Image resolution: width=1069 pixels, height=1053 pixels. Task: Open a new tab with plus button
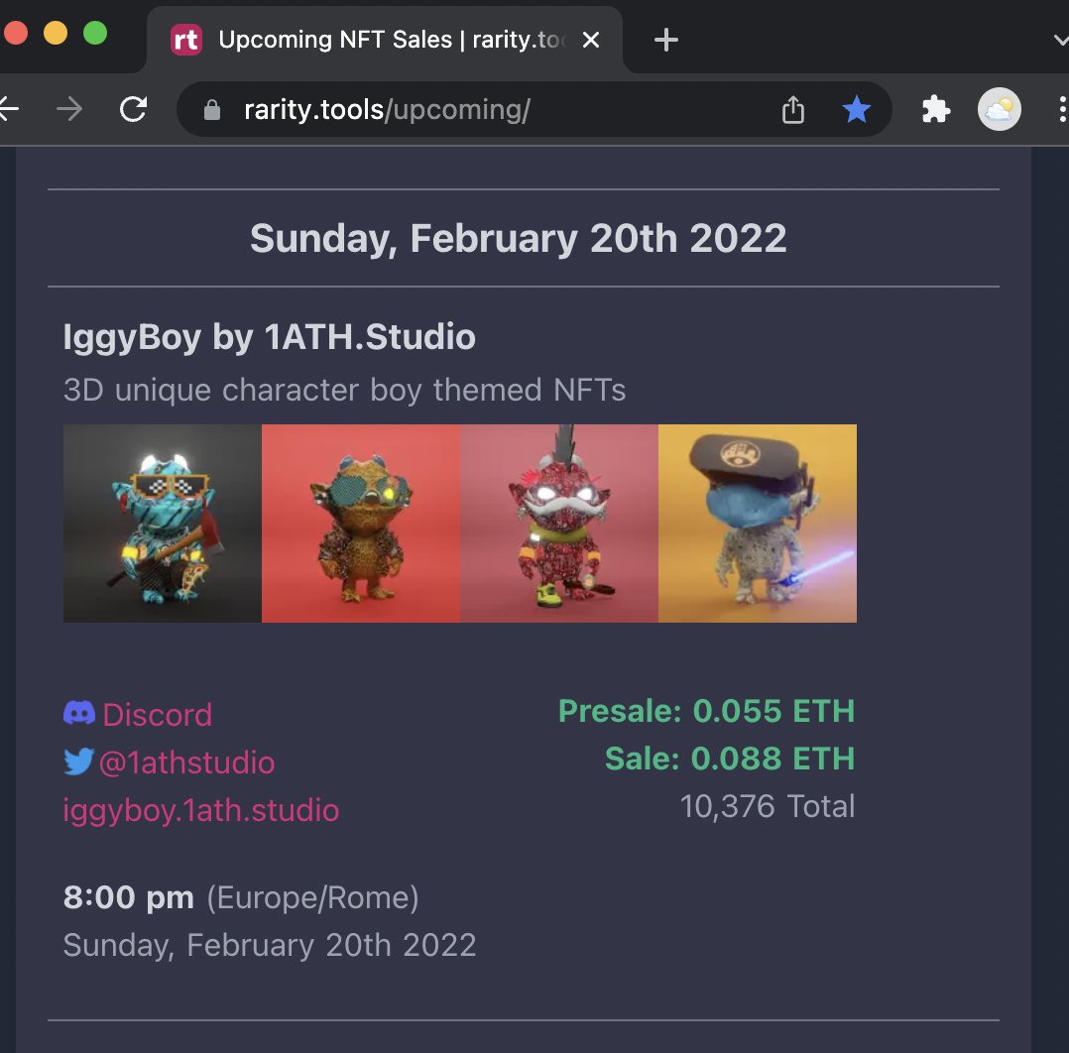pyautogui.click(x=666, y=41)
